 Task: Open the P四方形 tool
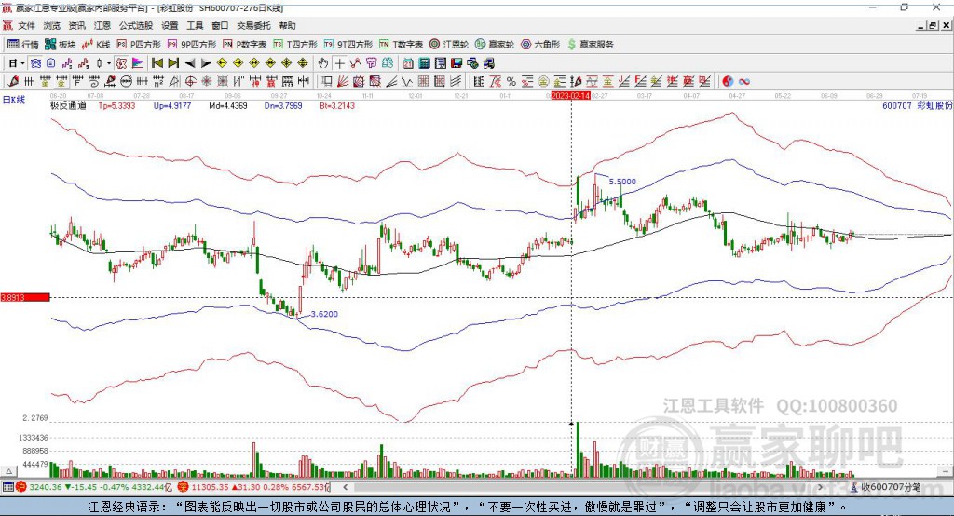coord(139,45)
